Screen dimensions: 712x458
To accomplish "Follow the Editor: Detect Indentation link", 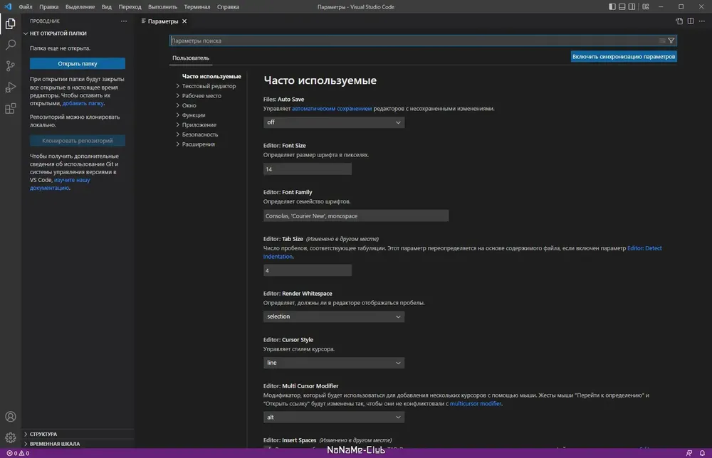I will click(644, 248).
